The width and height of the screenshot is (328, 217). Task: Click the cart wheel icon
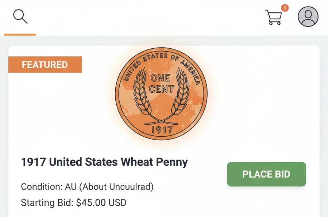tap(270, 23)
